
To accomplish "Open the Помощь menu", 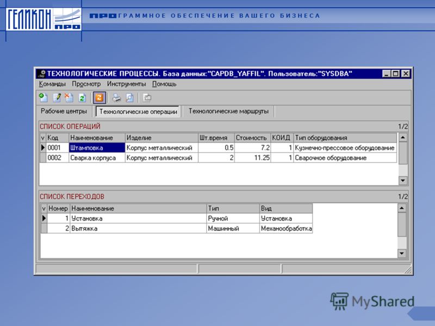I will [x=164, y=84].
